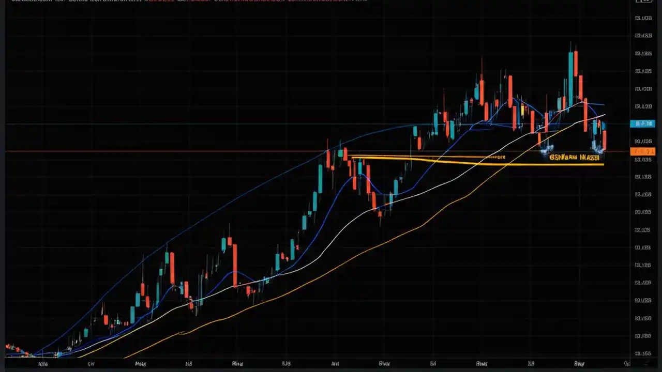The width and height of the screenshot is (662, 372).
Task: Click the price value below the orange tag
Action: pyautogui.click(x=643, y=159)
